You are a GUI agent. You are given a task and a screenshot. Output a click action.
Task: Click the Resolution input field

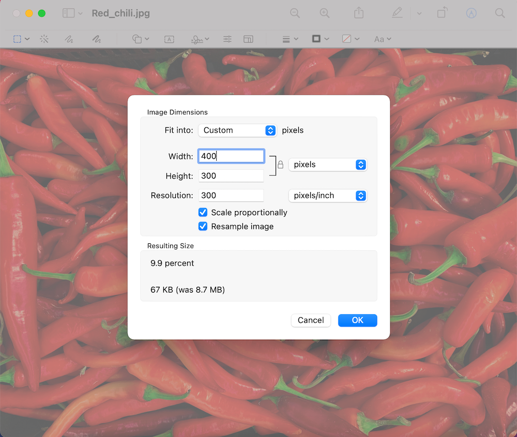231,195
